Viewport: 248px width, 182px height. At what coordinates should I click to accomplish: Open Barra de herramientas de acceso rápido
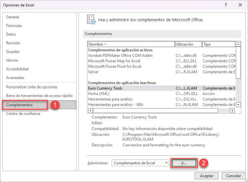39,96
